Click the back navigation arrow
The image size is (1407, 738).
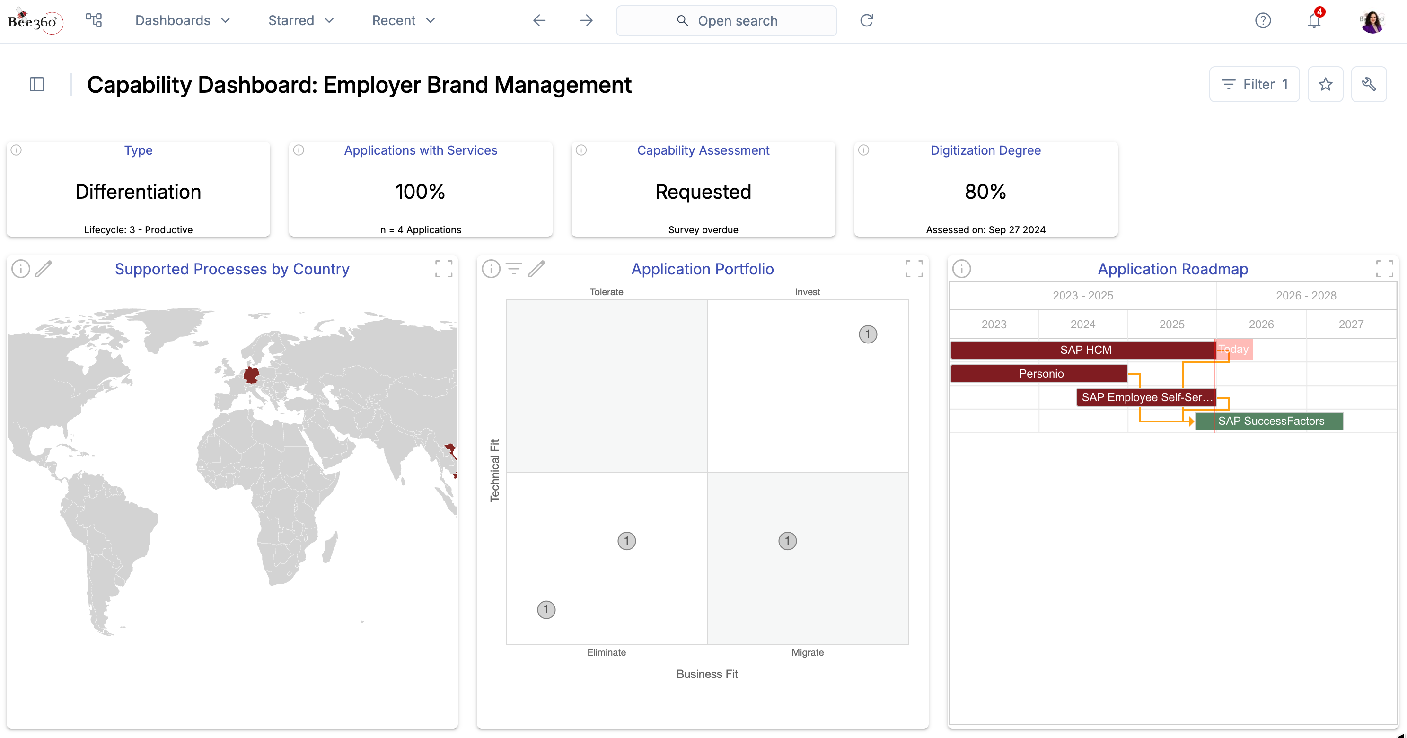(x=538, y=20)
